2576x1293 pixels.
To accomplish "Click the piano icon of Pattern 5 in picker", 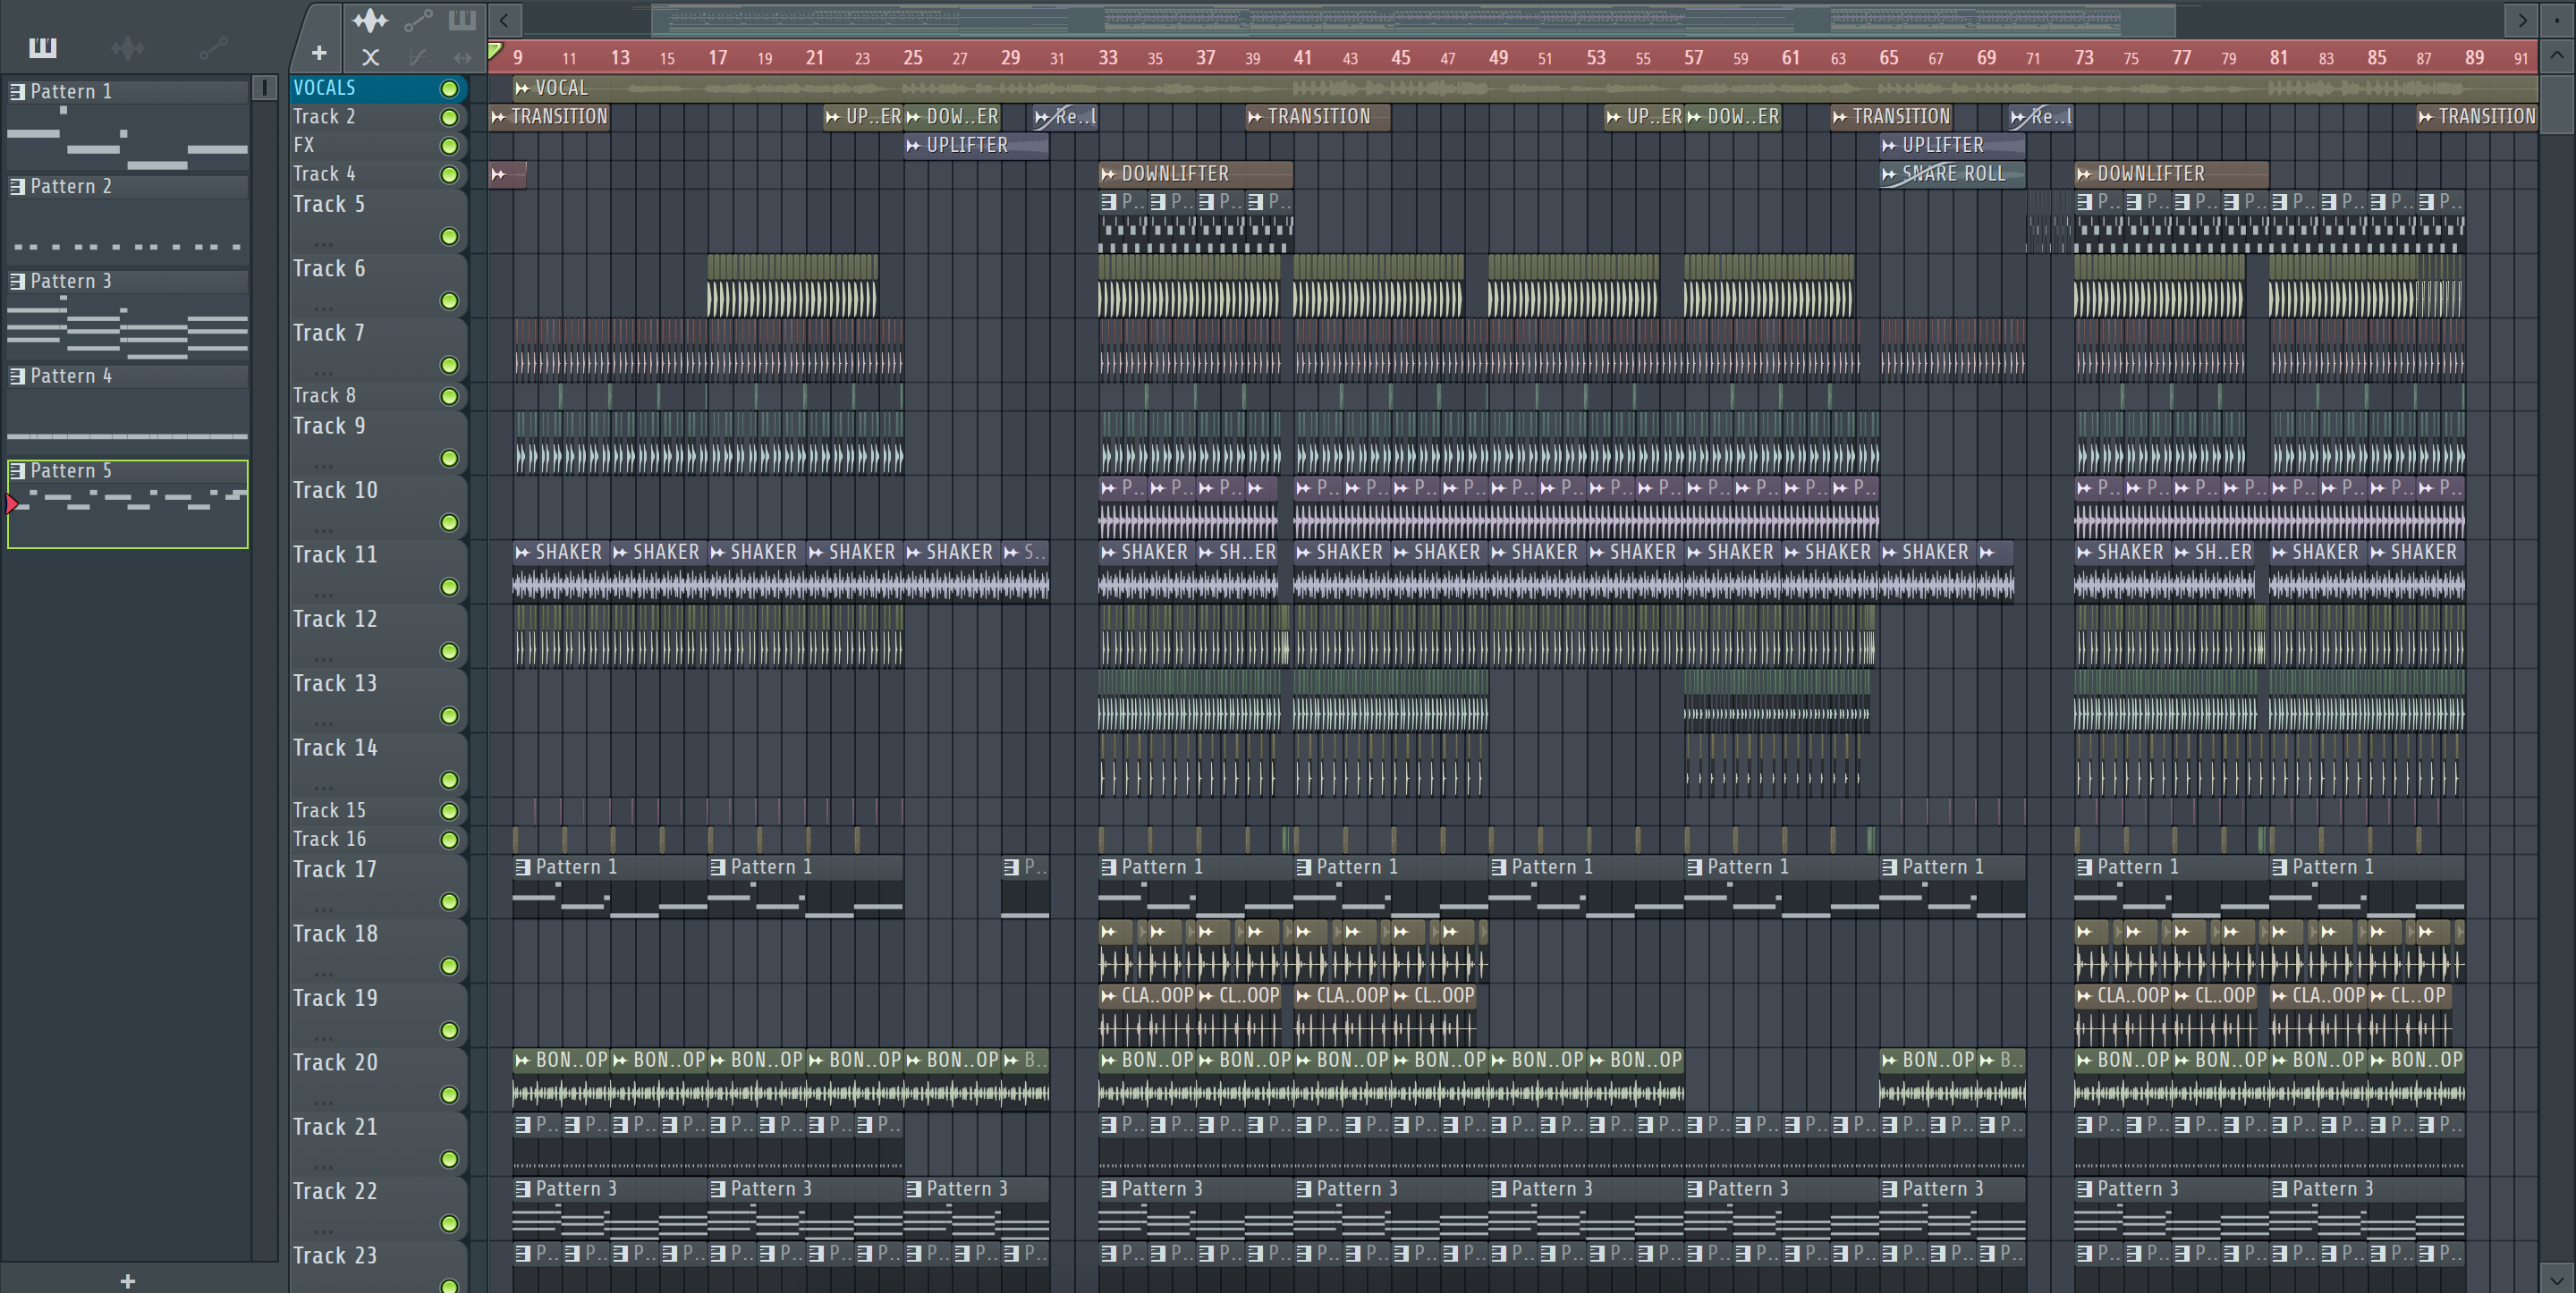I will pos(17,470).
